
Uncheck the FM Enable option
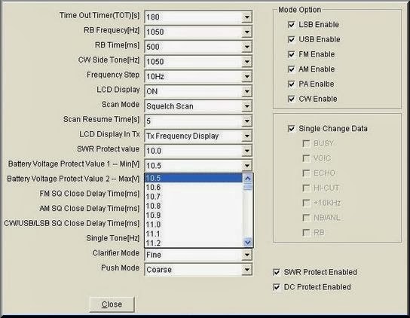pyautogui.click(x=291, y=55)
